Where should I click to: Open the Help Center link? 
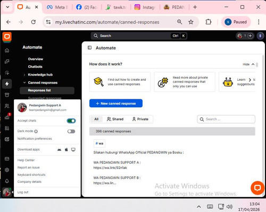click(x=26, y=160)
